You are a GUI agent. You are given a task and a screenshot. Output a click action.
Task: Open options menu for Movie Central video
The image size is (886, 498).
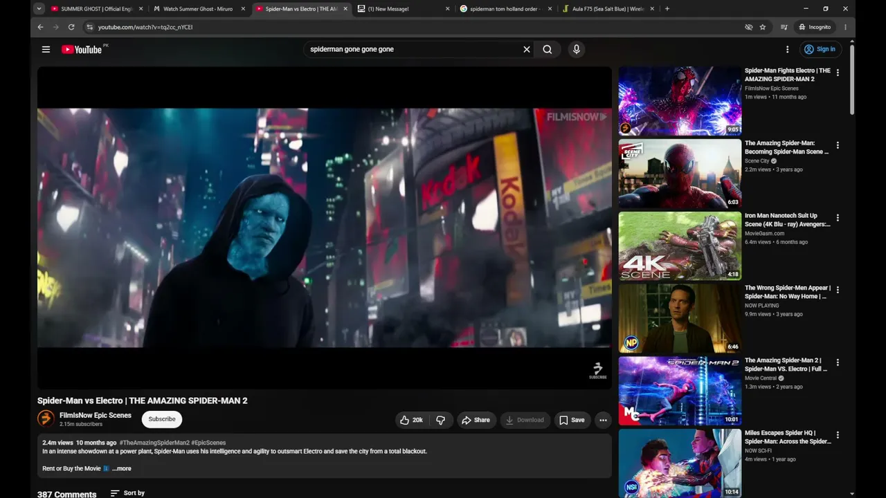click(x=838, y=362)
